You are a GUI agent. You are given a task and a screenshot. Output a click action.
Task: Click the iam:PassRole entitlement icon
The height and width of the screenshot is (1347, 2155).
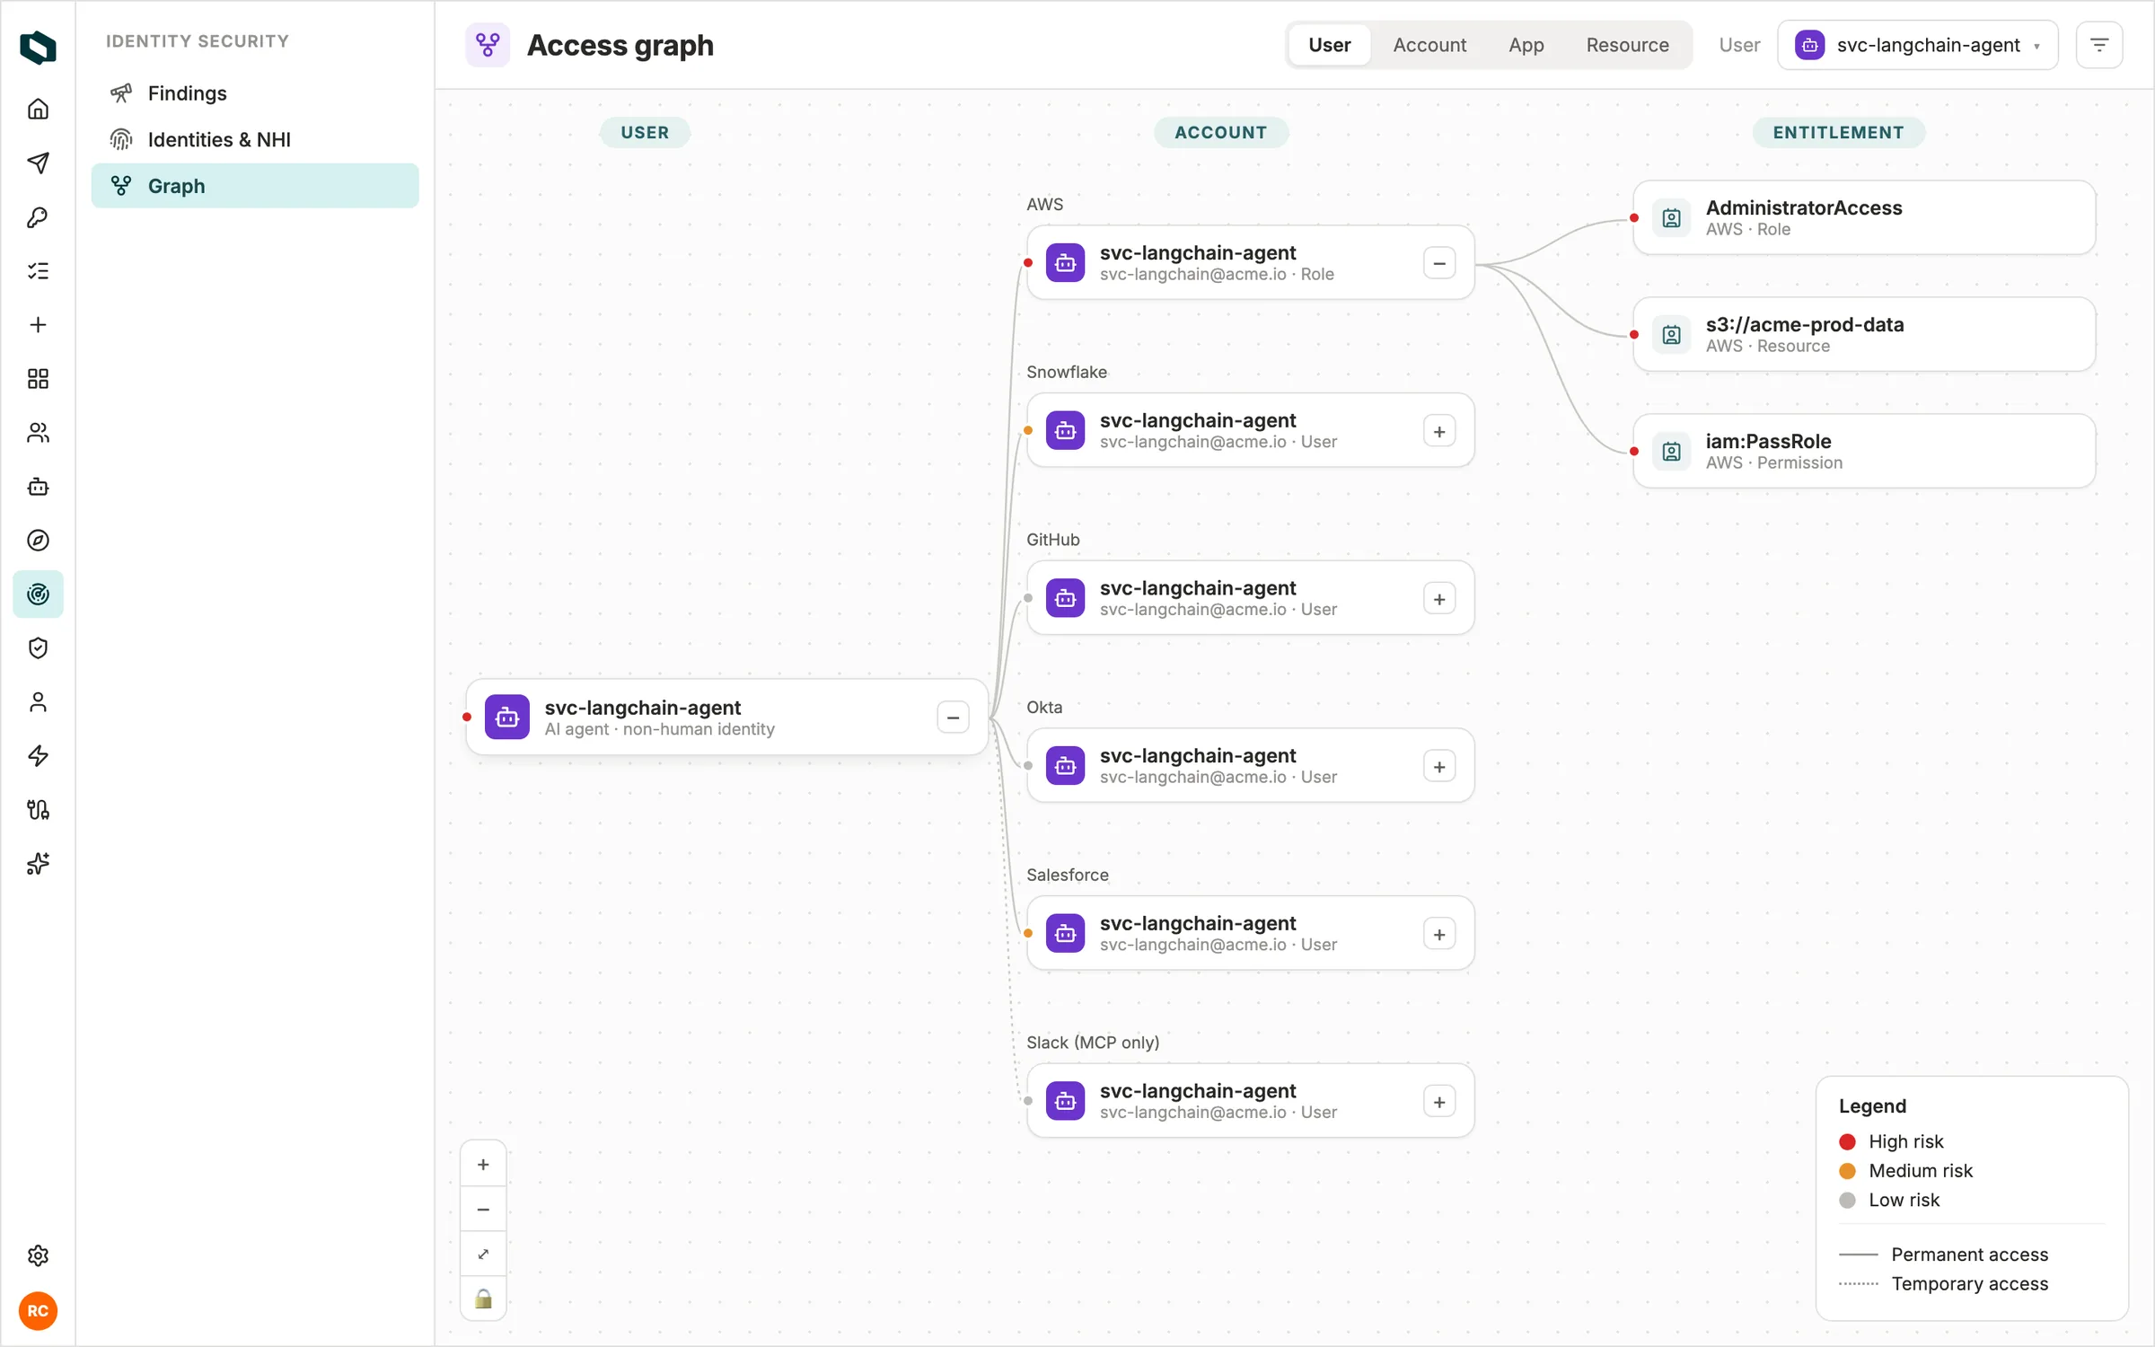point(1672,452)
